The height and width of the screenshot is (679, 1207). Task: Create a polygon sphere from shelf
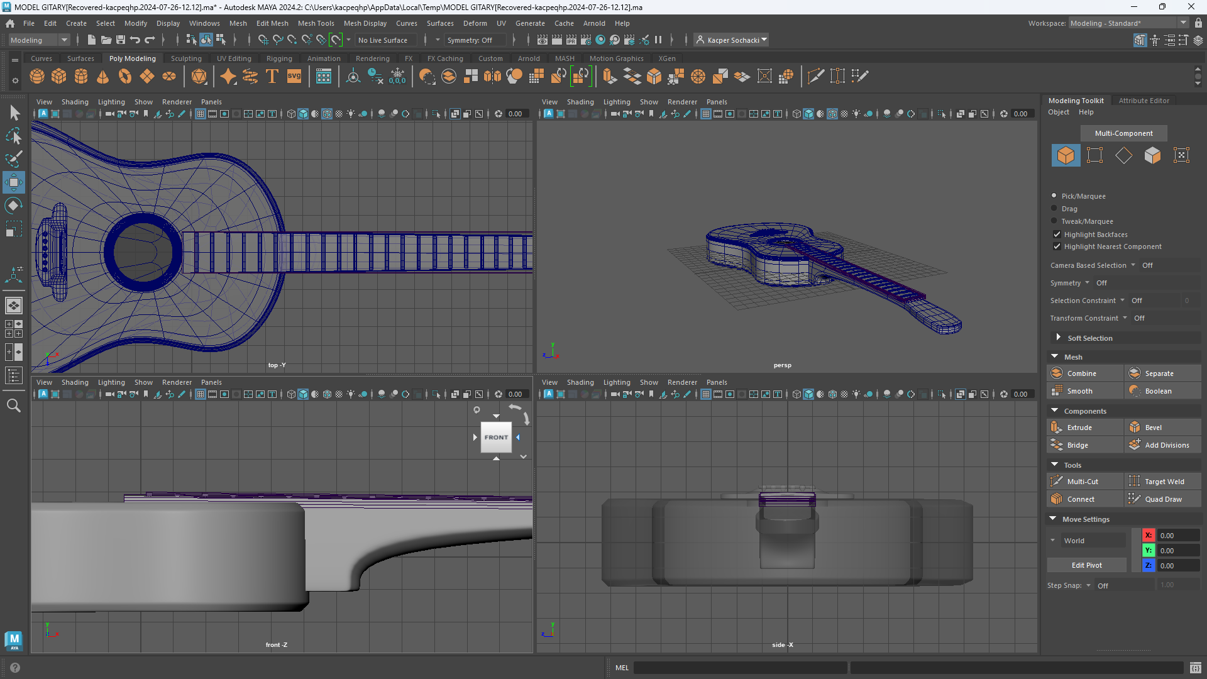pos(37,76)
